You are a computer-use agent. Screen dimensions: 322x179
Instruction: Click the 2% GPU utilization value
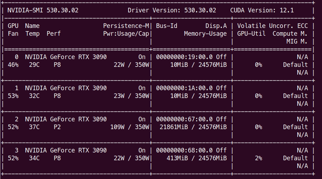click(x=258, y=158)
